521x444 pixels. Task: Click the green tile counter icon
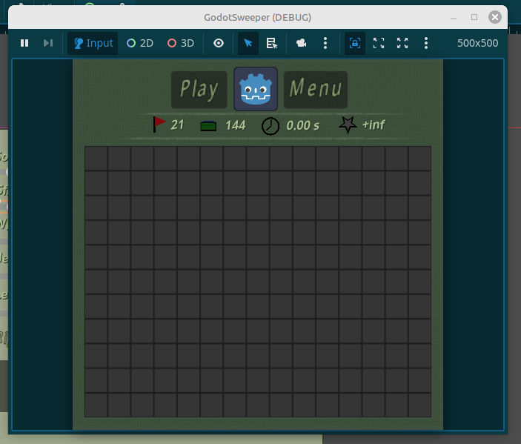208,126
